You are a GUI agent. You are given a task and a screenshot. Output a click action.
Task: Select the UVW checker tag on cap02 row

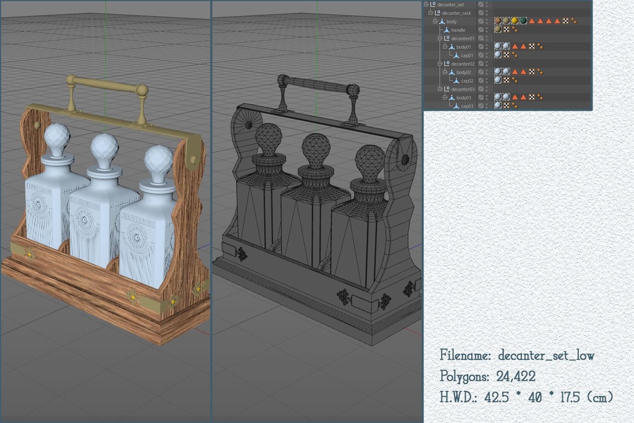(506, 80)
